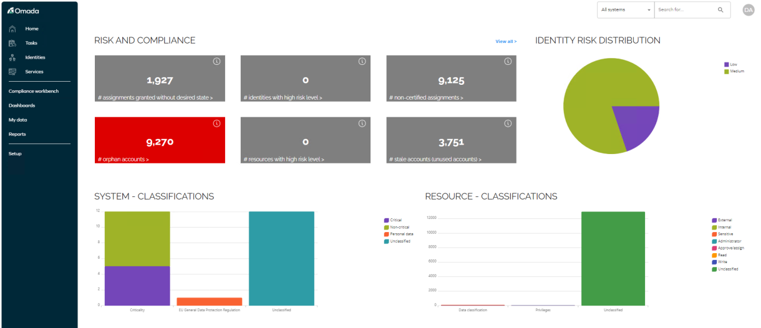
Task: Click Data classification axis label
Action: tap(473, 310)
